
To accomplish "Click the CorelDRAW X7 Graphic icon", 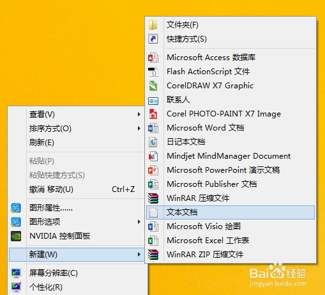I will click(153, 86).
